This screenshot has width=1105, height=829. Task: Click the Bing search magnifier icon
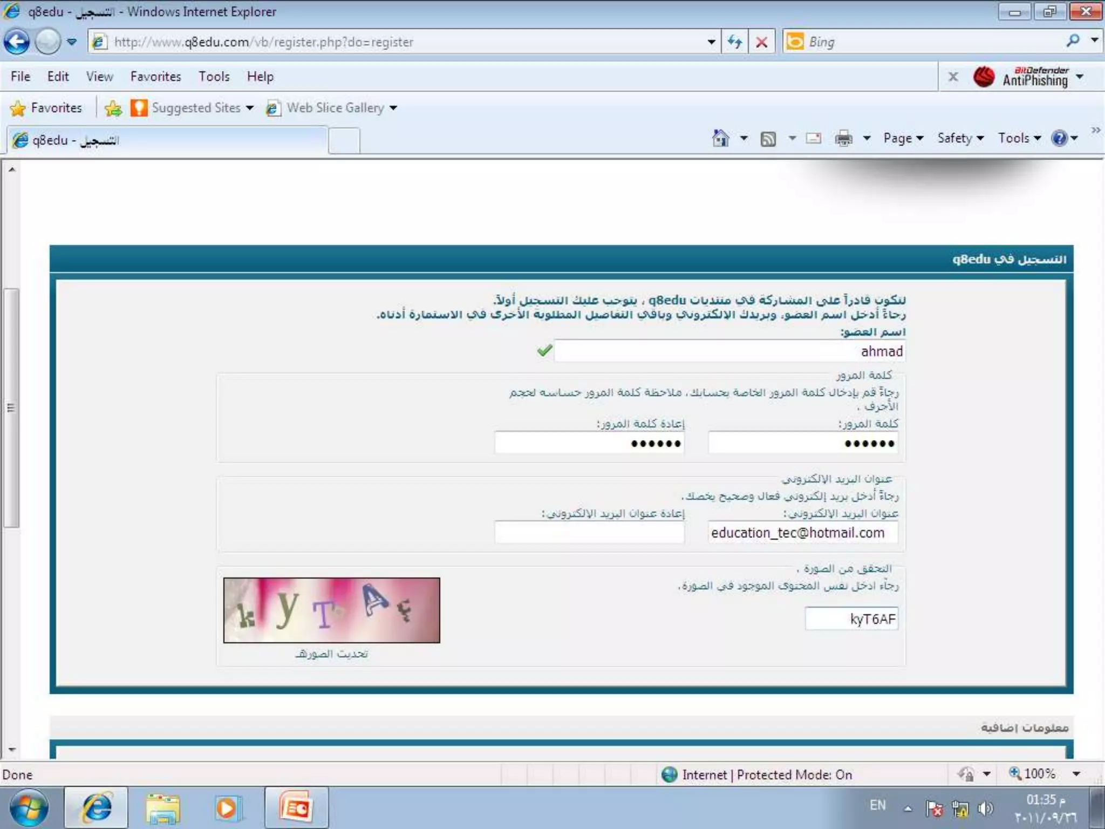[x=1073, y=41]
